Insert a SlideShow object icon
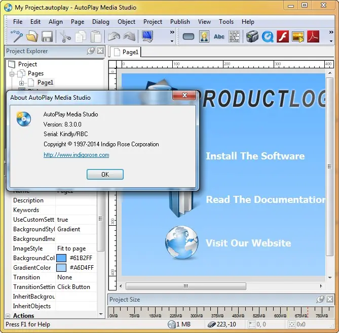This screenshot has width=339, height=333. point(298,36)
